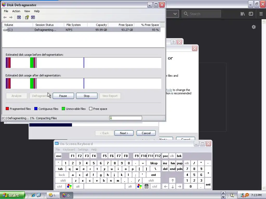Screen dimensions: 266x199
Task: Click the On-Screen Keyboard title bar icon
Action: tap(57, 144)
